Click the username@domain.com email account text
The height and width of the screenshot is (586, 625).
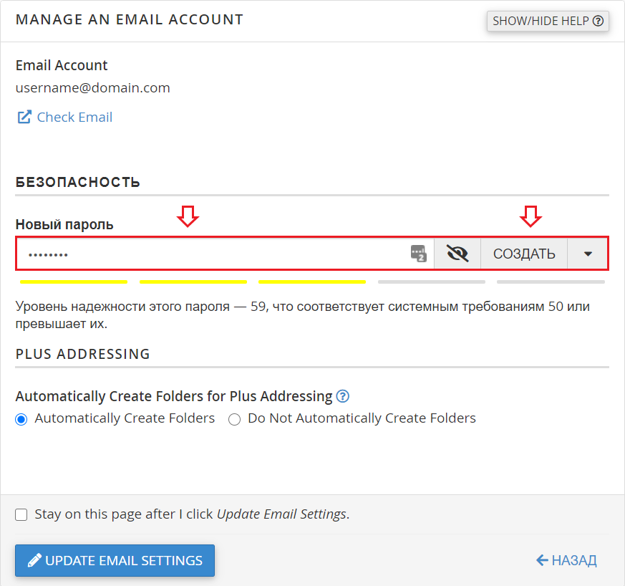(x=93, y=88)
